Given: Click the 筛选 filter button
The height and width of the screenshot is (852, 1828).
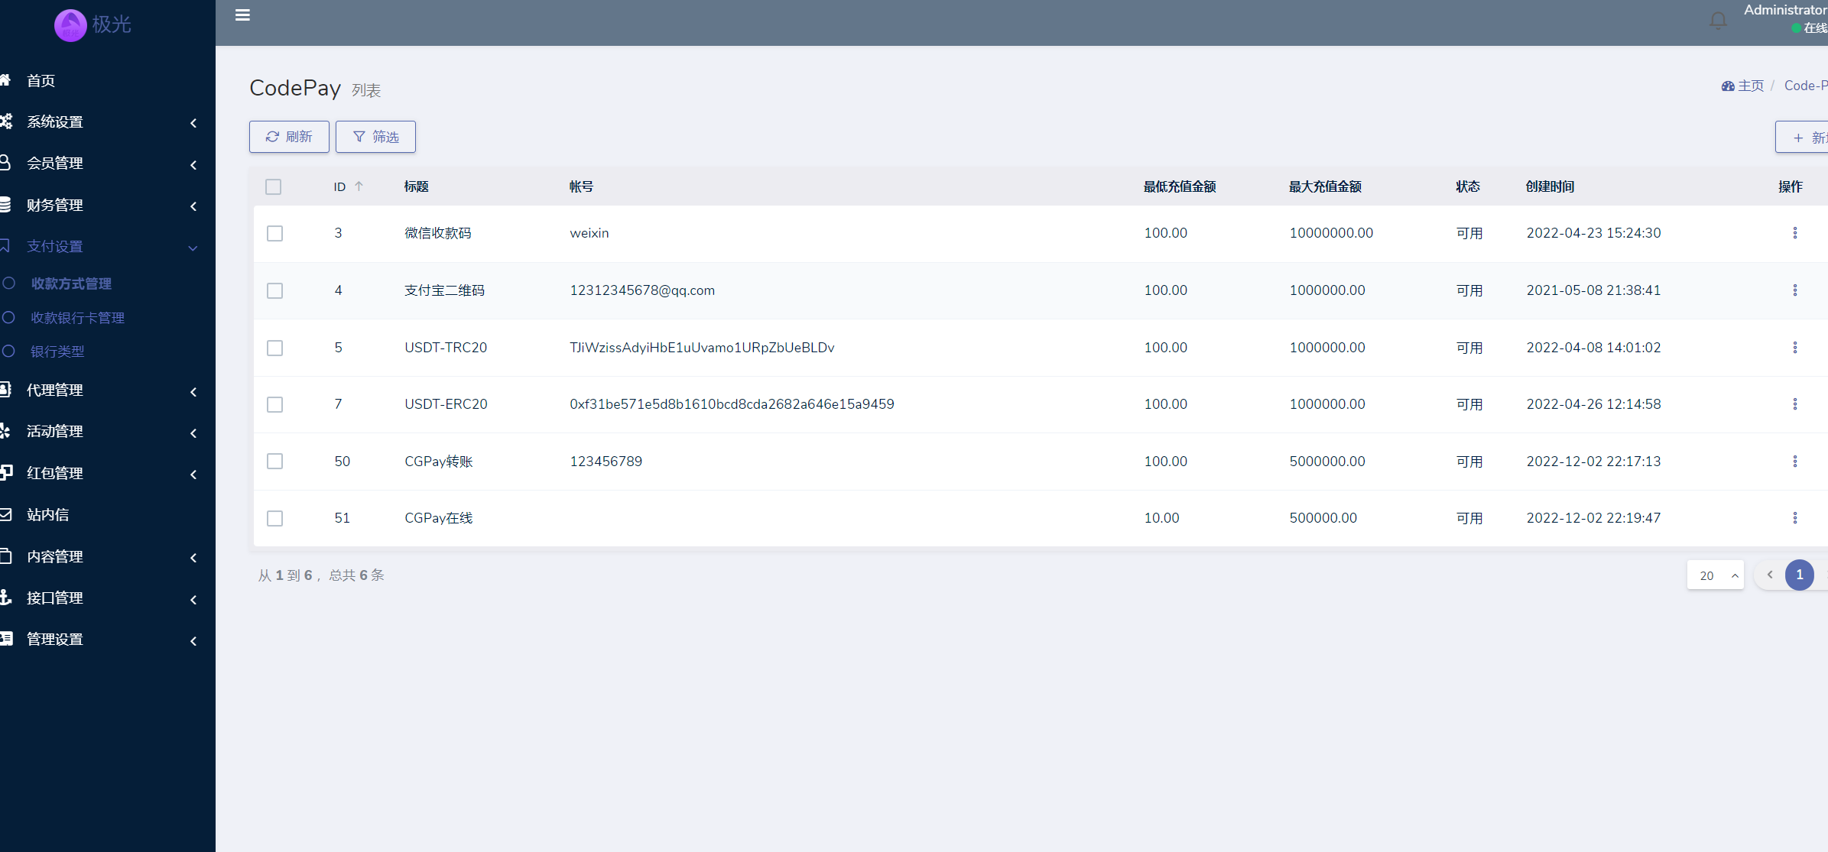Looking at the screenshot, I should click(x=375, y=137).
